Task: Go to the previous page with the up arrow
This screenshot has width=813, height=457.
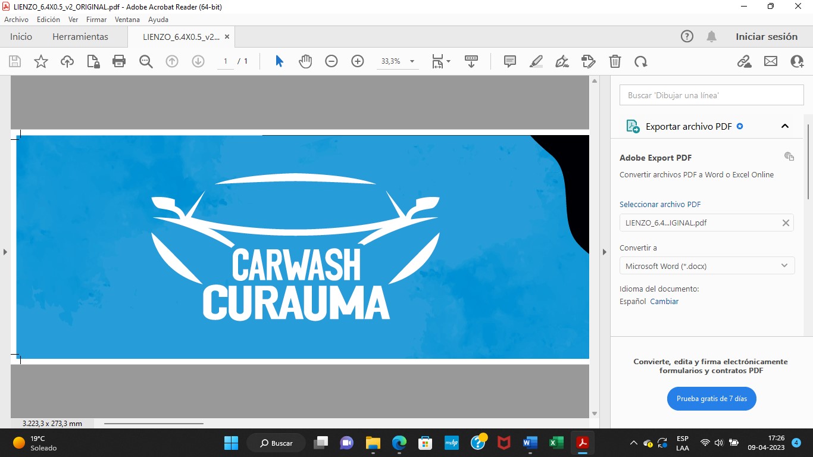Action: click(x=172, y=61)
